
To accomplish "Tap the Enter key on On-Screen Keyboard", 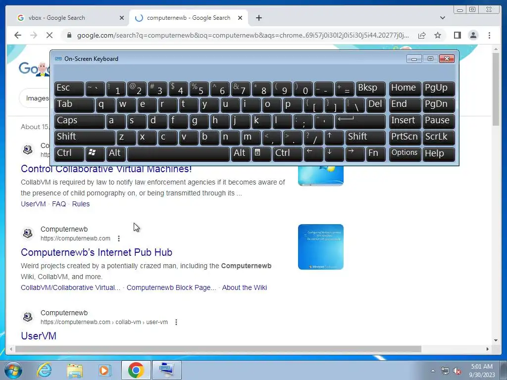I will point(360,122).
